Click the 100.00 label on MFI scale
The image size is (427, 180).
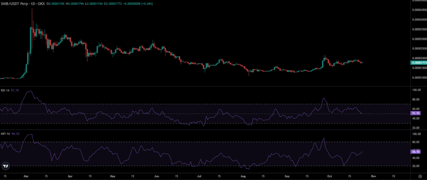pos(417,134)
